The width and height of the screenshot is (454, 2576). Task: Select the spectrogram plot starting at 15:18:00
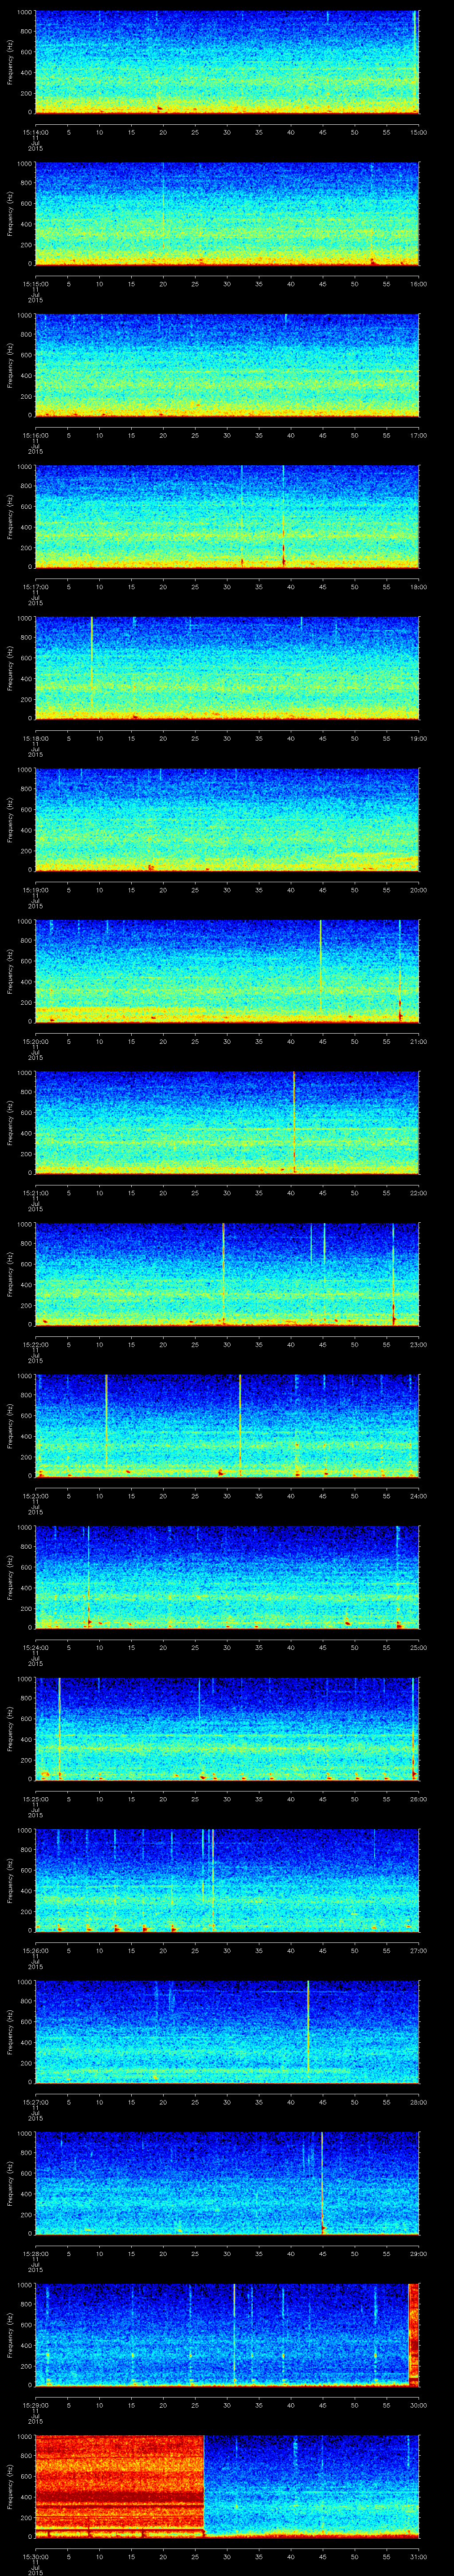(227, 668)
